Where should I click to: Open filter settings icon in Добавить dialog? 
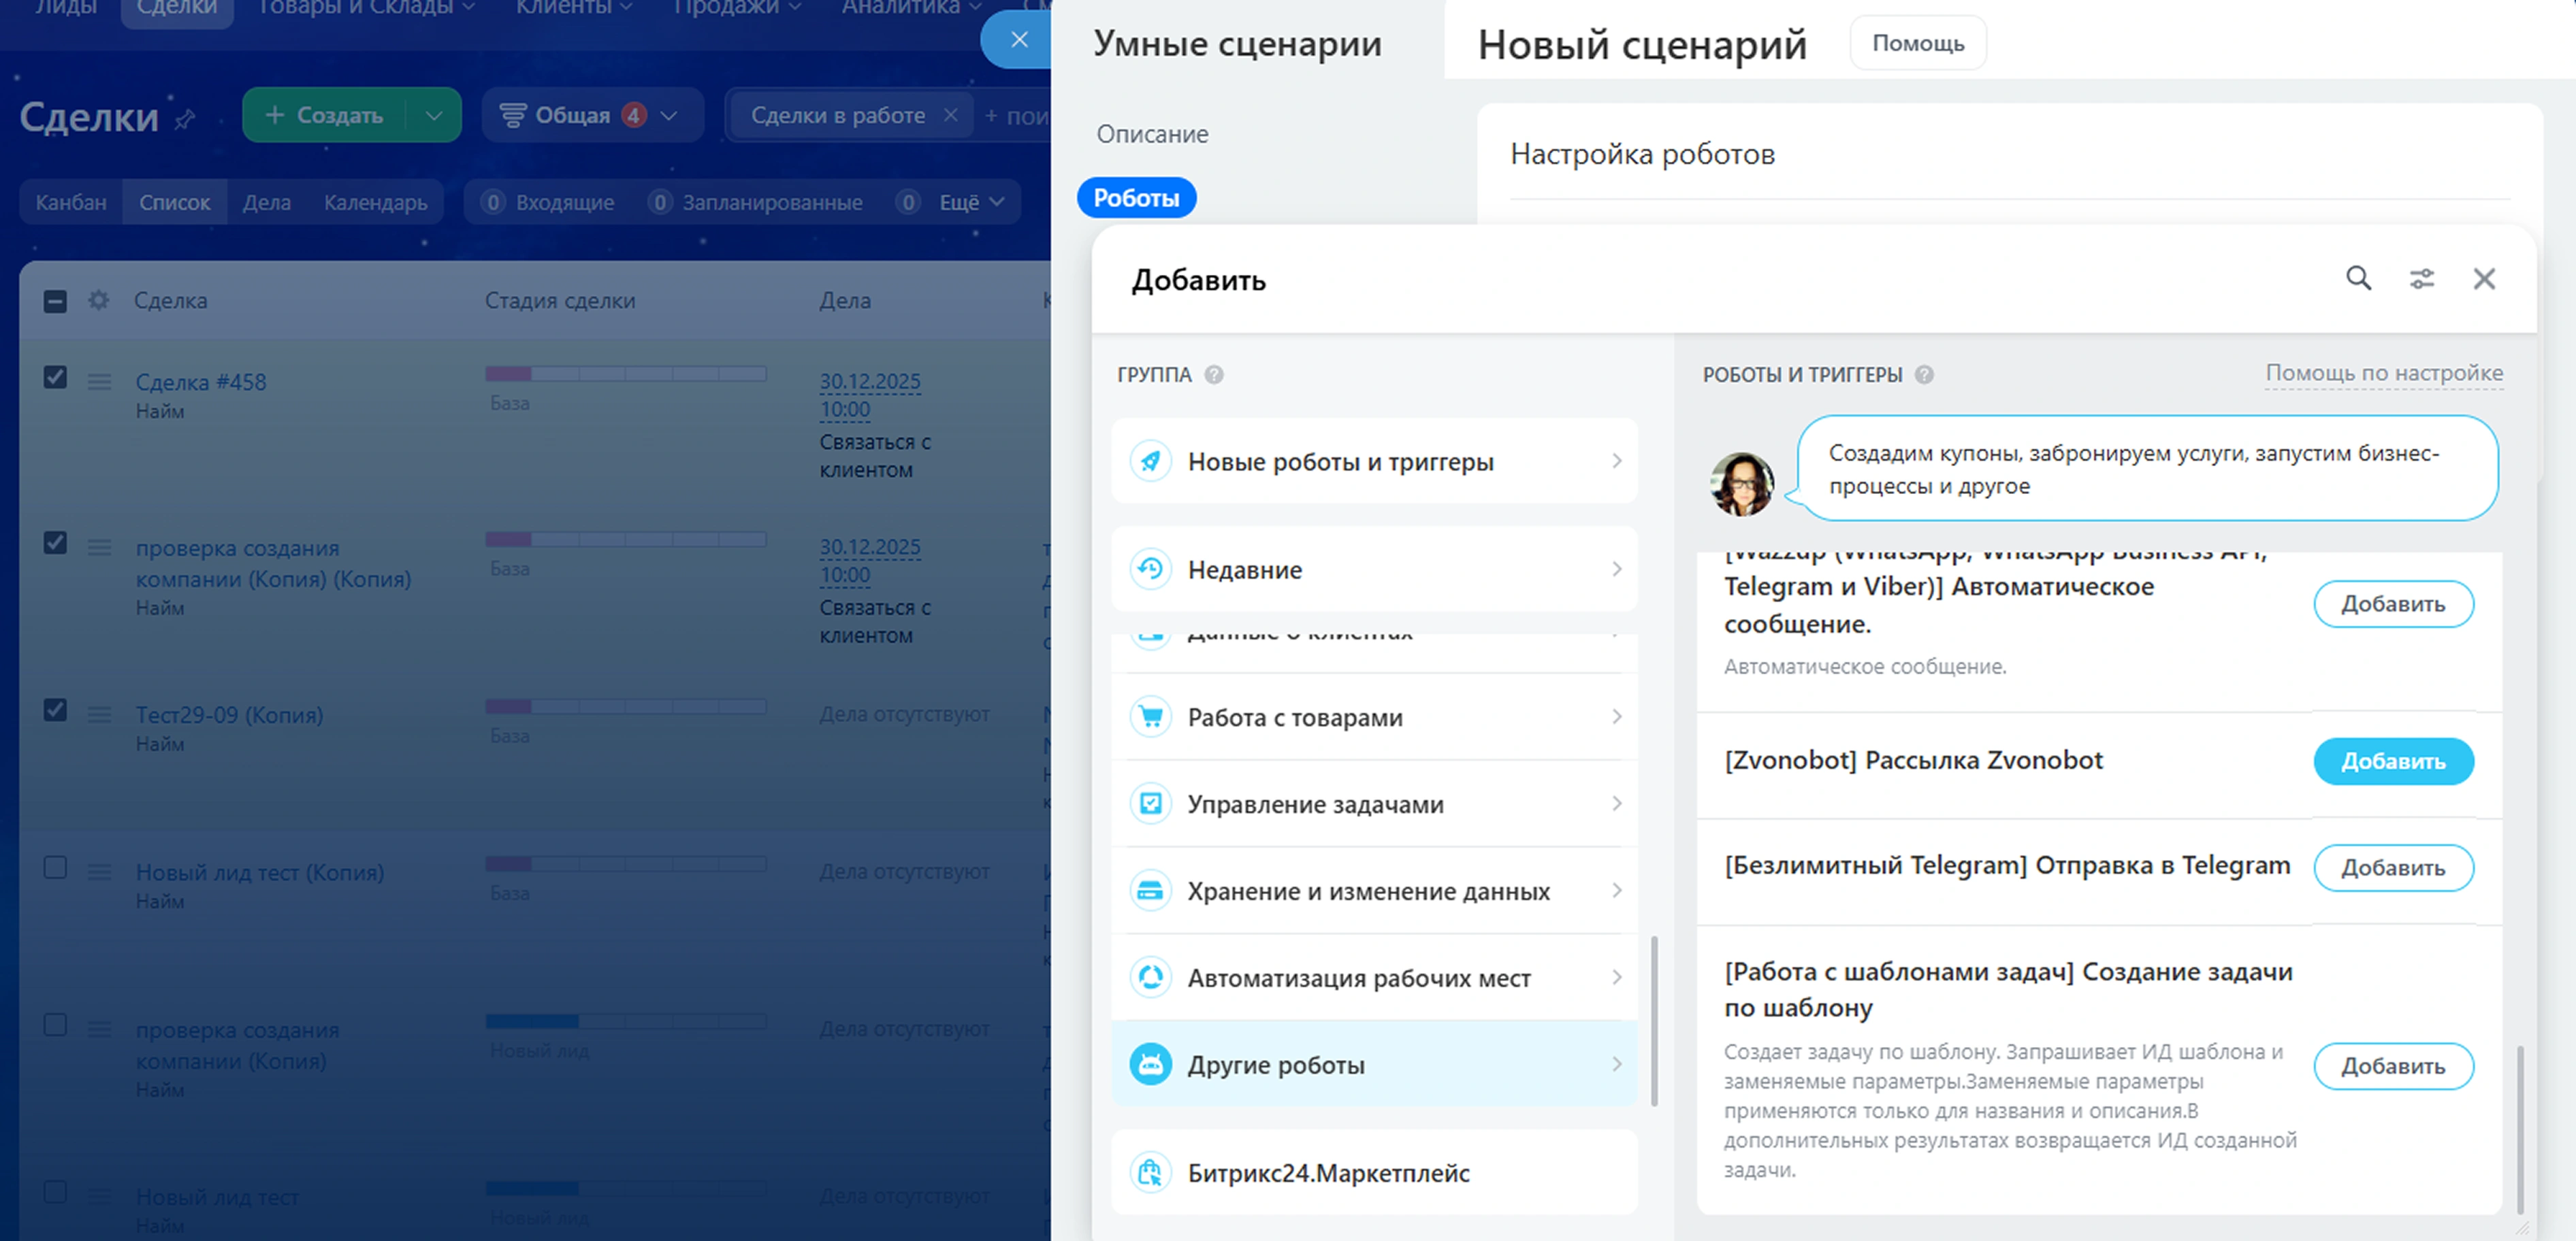coord(2421,279)
